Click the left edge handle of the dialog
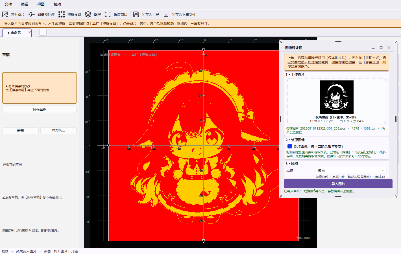Image resolution: width=401 pixels, height=254 pixels. 280,119
